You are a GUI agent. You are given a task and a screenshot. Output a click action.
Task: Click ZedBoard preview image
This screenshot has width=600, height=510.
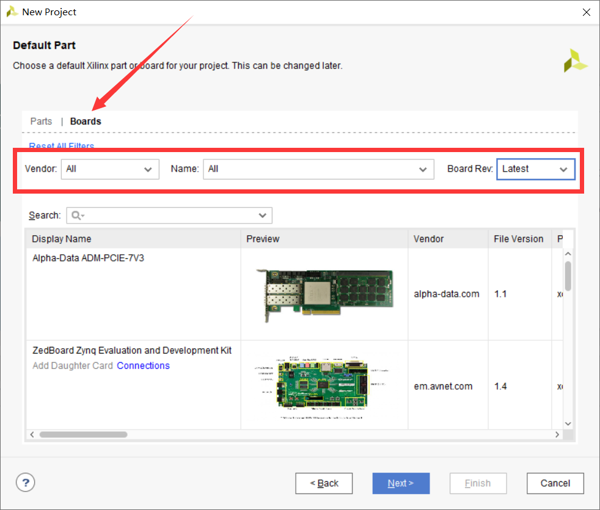(x=322, y=387)
